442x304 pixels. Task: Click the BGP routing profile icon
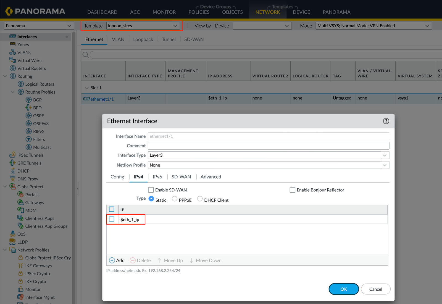(28, 100)
